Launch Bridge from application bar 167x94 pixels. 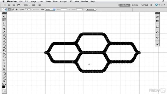tap(9, 5)
